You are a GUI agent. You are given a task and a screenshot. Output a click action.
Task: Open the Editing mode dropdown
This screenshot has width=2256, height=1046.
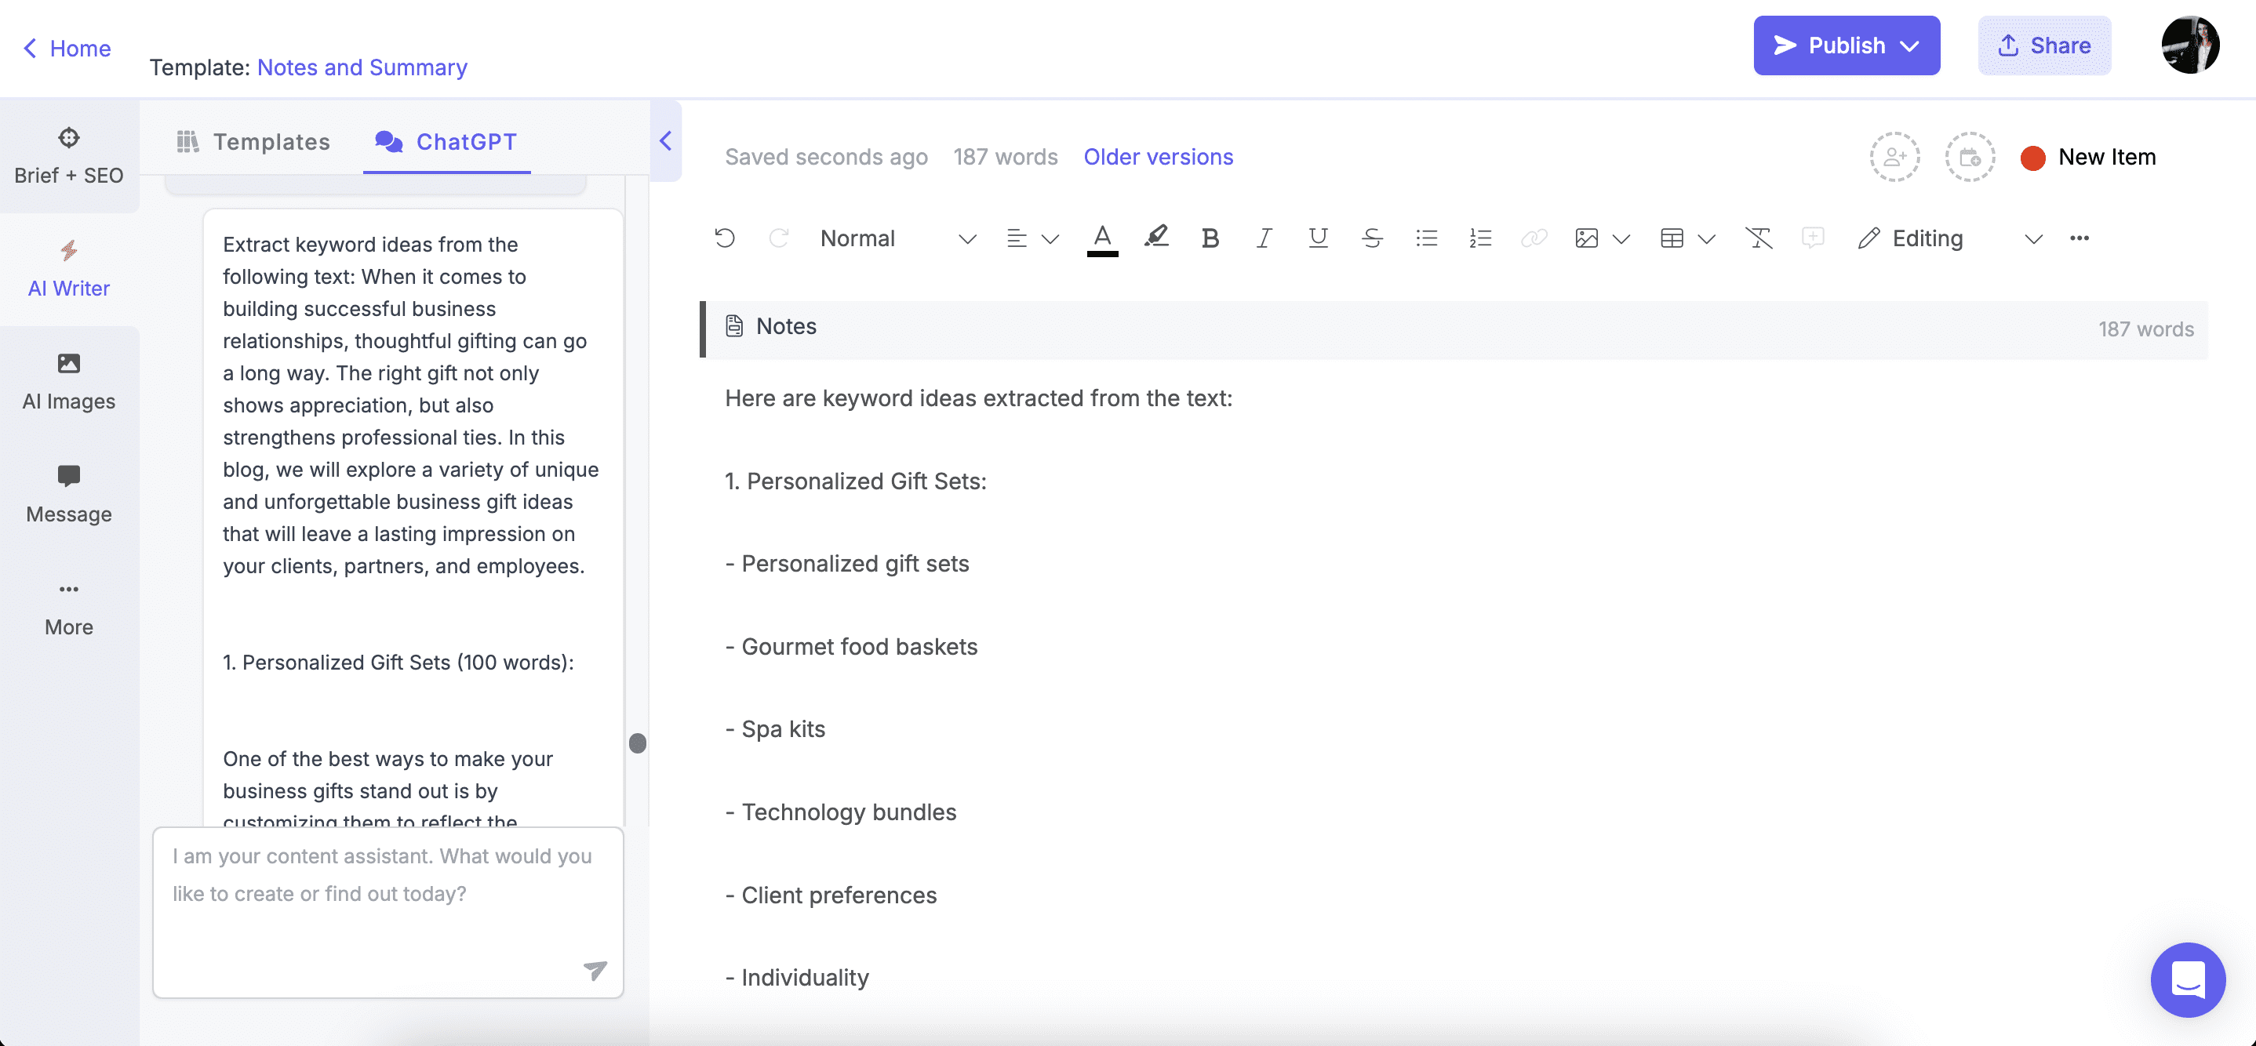coord(1949,238)
